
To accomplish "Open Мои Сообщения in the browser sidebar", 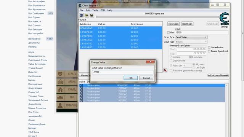I will (x=36, y=14).
